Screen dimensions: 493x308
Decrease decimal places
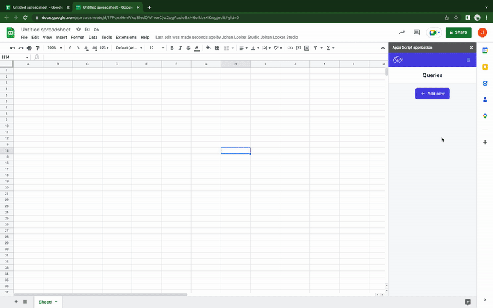(x=86, y=48)
